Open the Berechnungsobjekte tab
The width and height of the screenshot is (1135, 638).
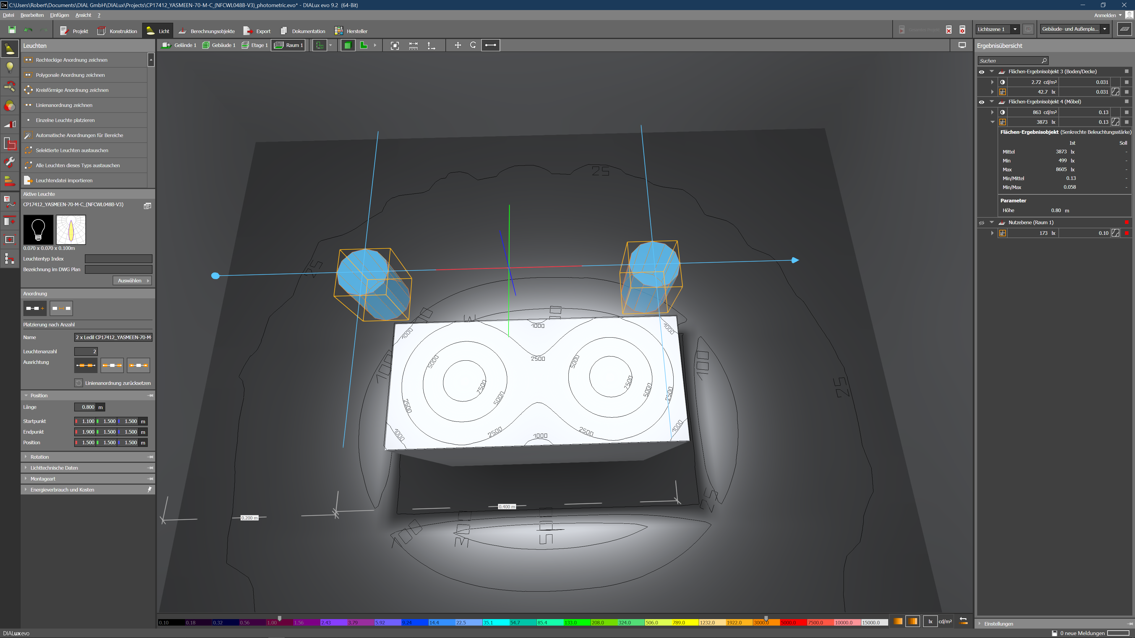pos(207,31)
